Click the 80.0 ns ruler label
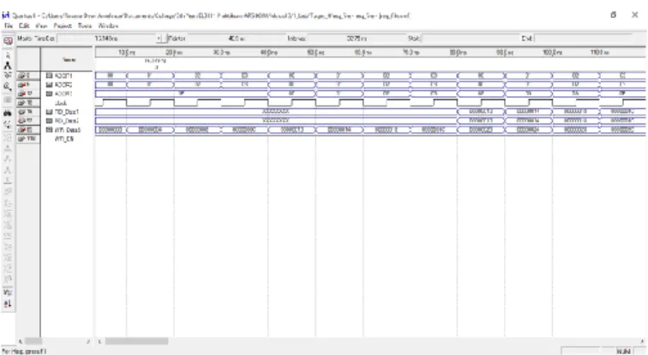The image size is (648, 355). pos(458,52)
